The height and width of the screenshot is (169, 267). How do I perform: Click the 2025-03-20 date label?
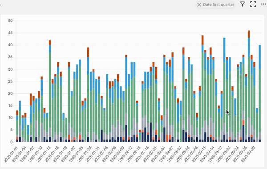pyautogui.click(x=223, y=154)
